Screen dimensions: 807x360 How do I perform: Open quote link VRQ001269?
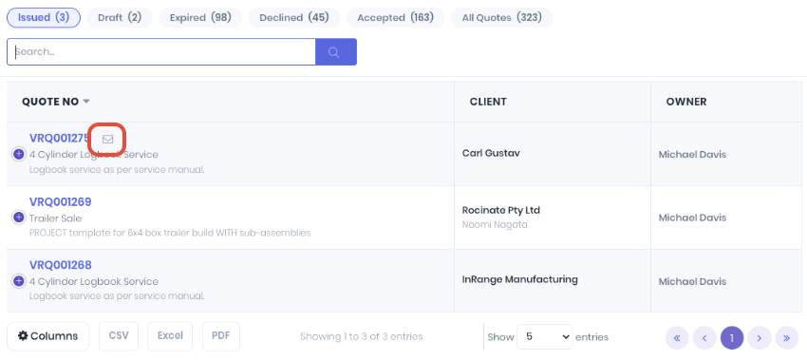click(60, 202)
